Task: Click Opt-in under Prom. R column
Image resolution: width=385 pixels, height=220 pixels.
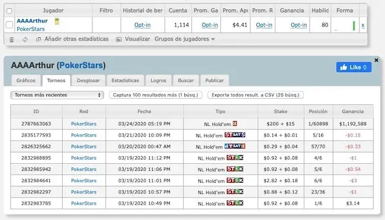Action: [264, 25]
